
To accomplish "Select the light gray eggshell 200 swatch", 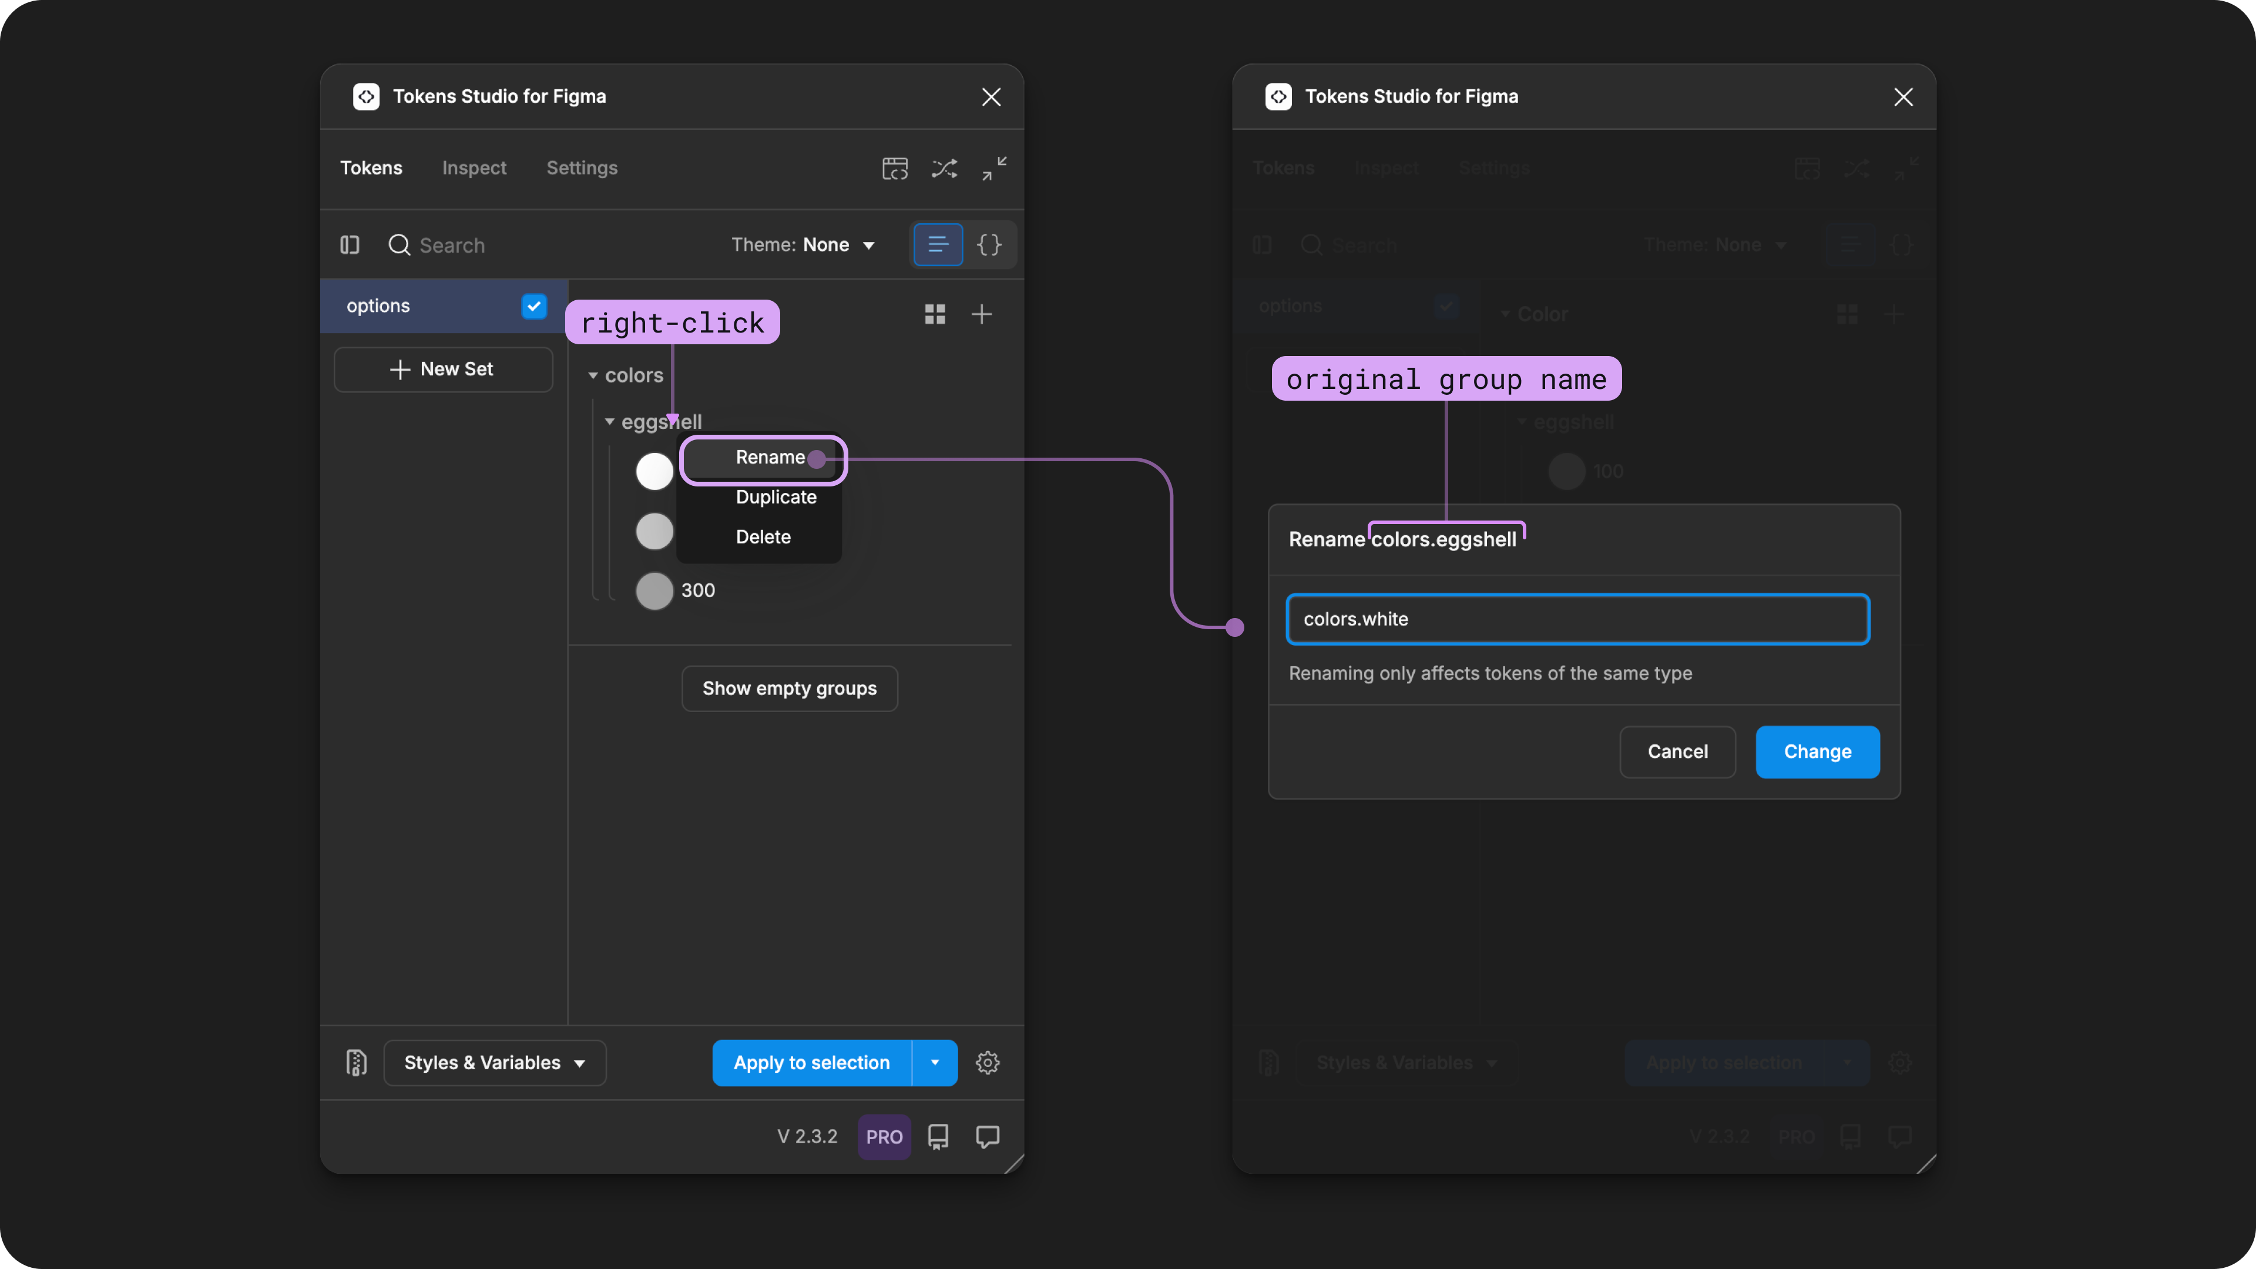I will point(654,531).
